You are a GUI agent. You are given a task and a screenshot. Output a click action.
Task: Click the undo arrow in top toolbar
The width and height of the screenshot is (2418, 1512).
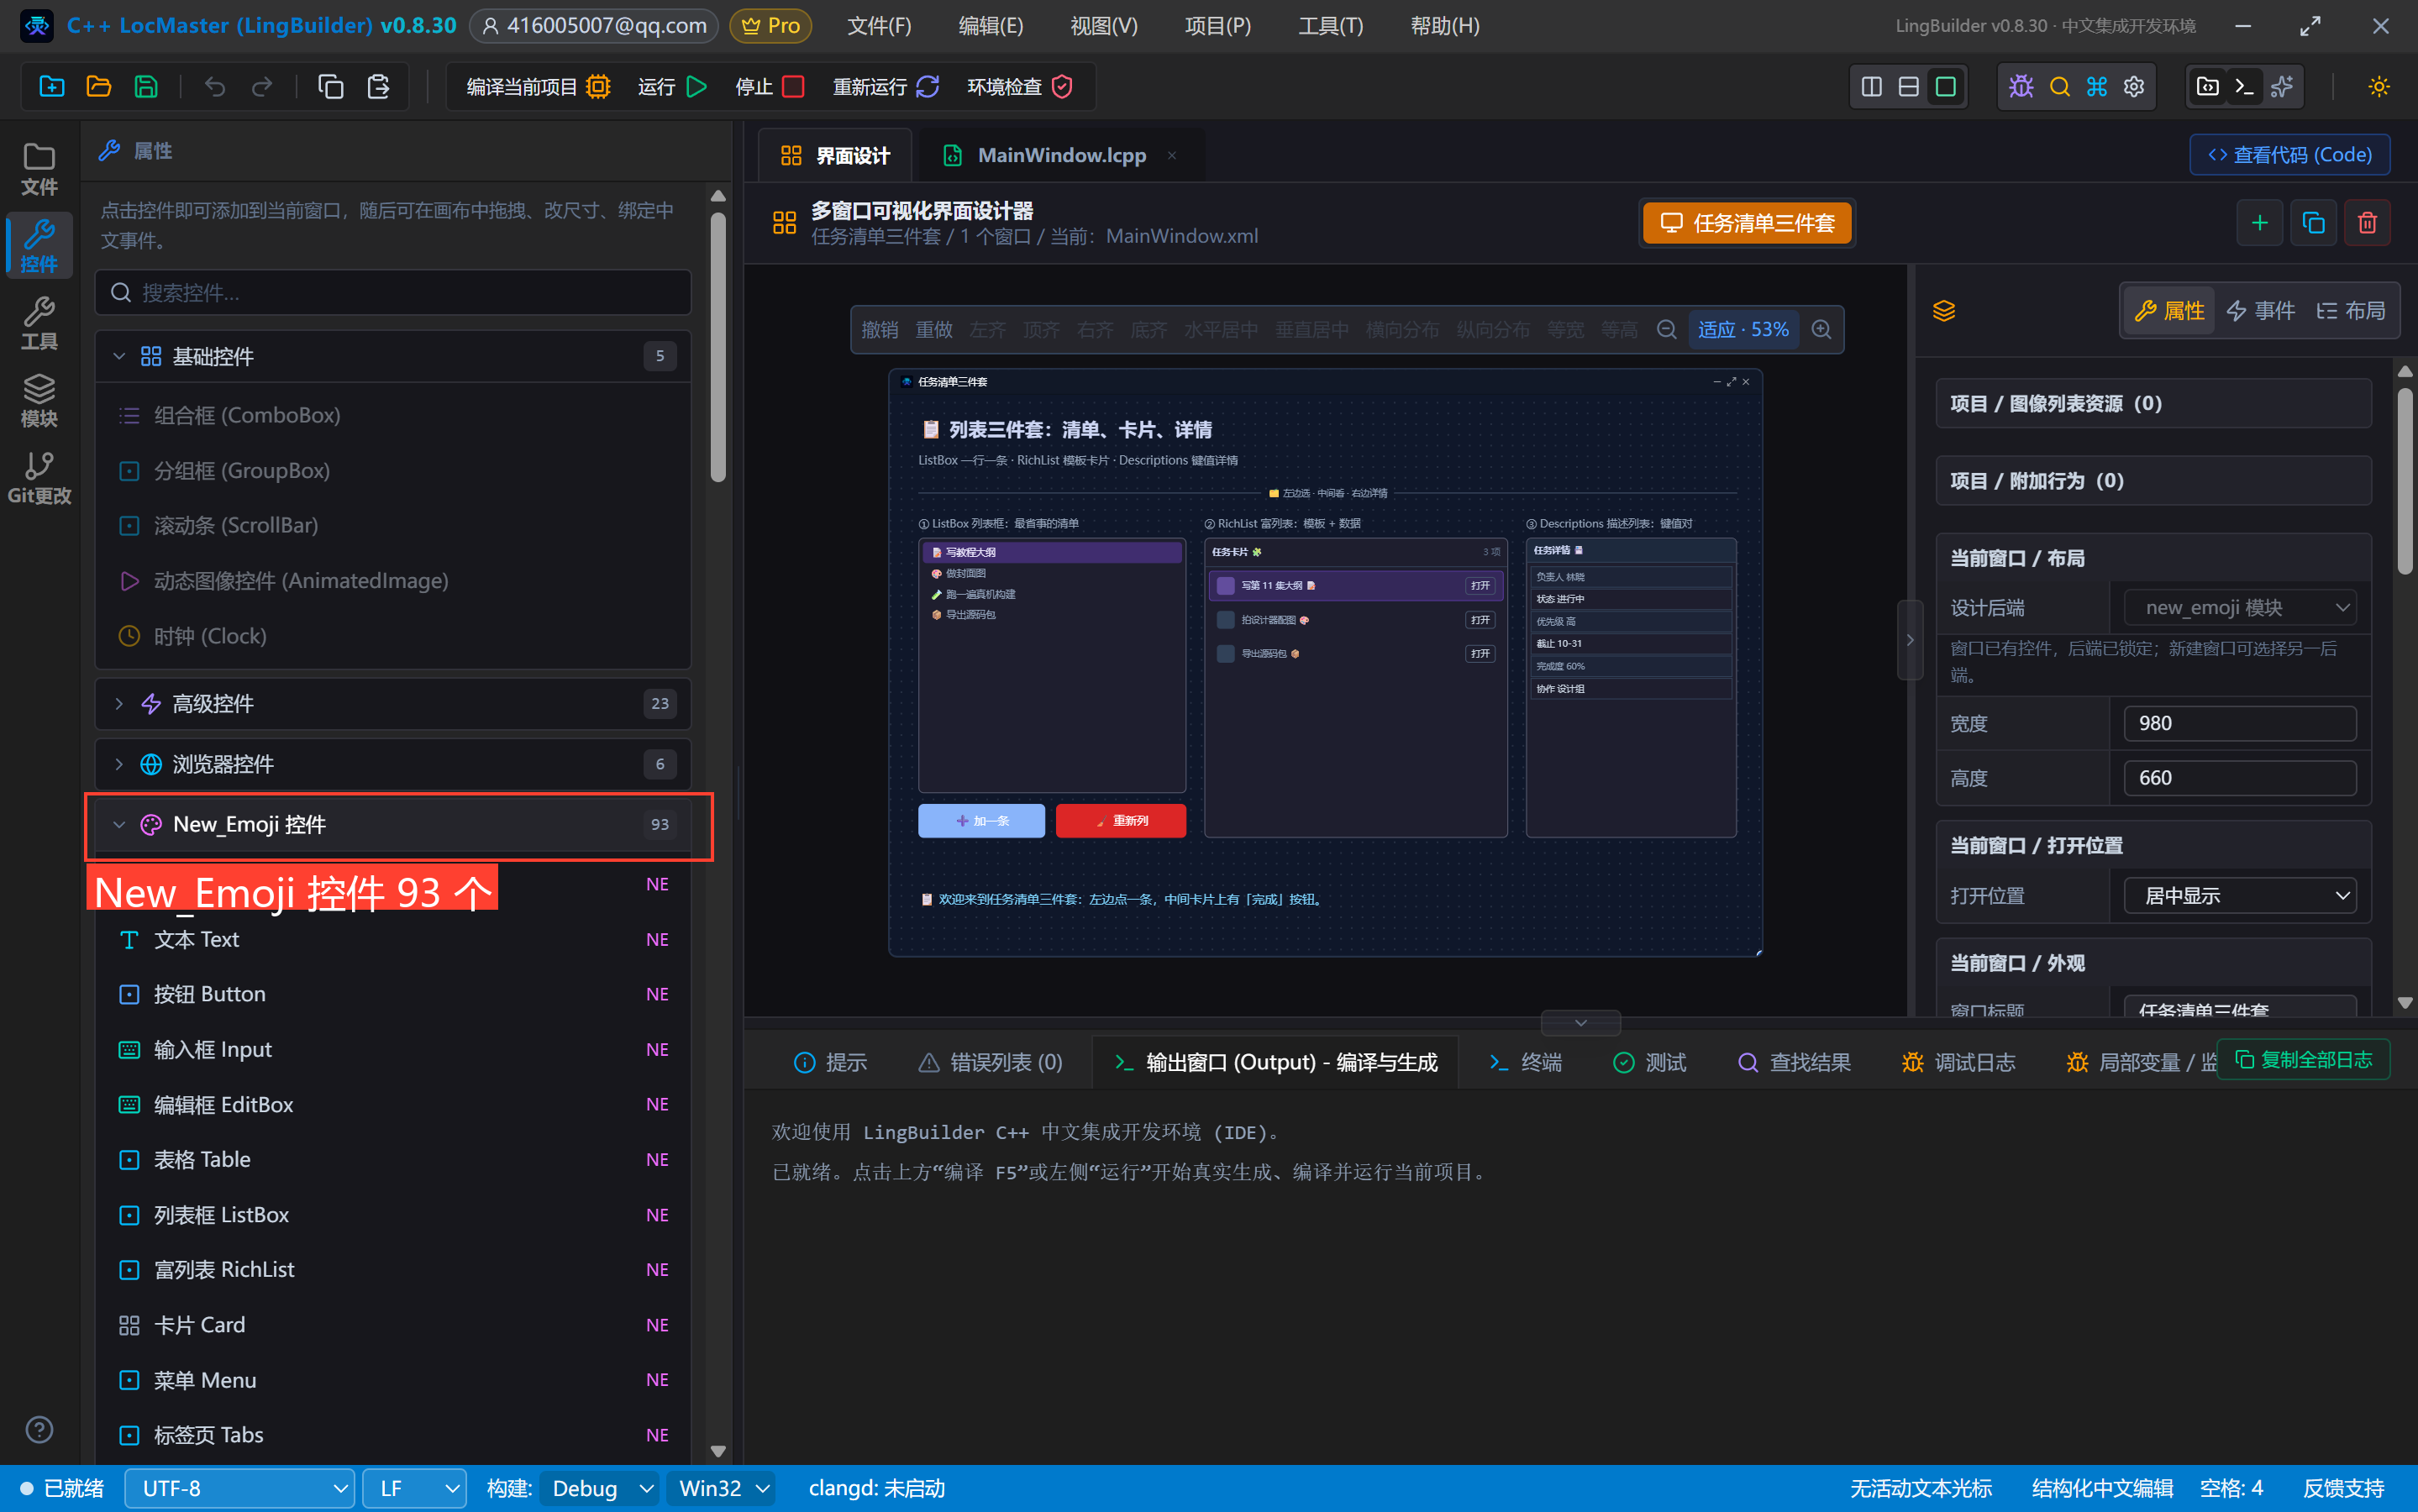point(214,87)
